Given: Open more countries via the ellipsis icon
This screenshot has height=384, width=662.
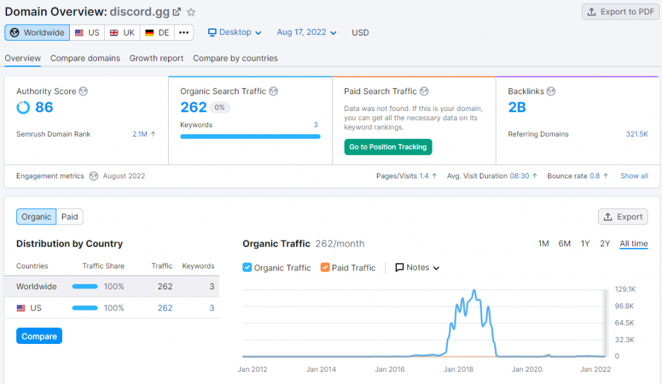Looking at the screenshot, I should pyautogui.click(x=184, y=32).
